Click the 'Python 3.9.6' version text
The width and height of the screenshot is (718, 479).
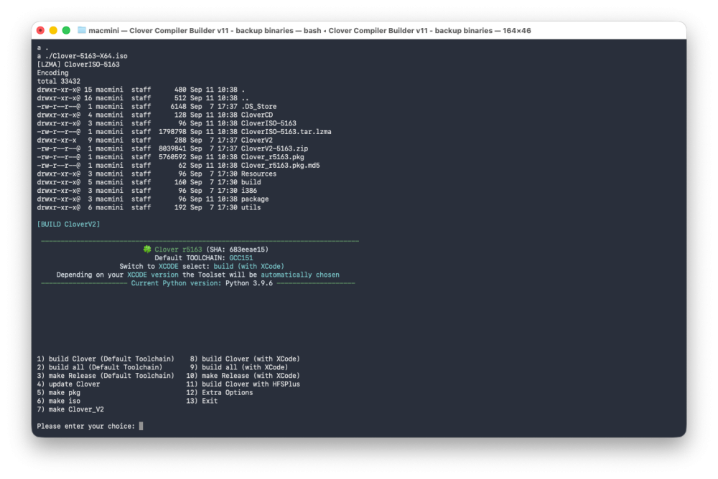tap(248, 283)
